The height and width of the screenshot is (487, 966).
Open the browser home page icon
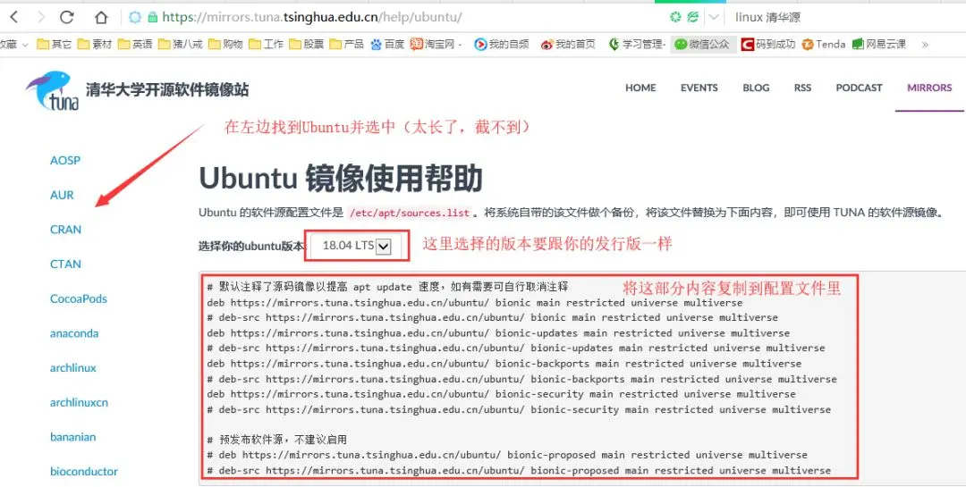(101, 17)
